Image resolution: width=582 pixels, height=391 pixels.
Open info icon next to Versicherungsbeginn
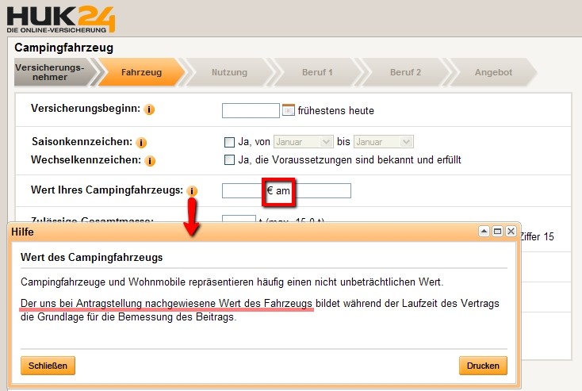(x=149, y=109)
